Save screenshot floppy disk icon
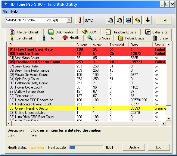 click(x=128, y=20)
